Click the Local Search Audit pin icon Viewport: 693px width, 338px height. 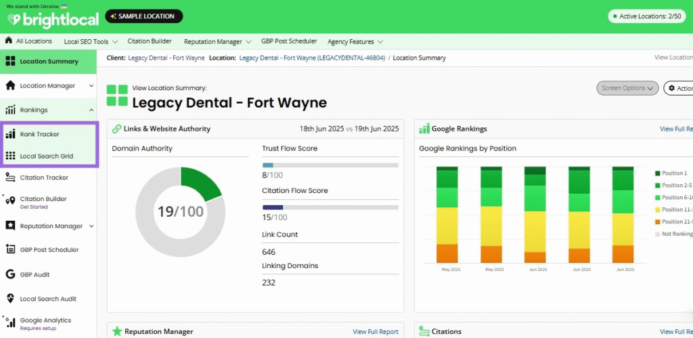[10, 299]
